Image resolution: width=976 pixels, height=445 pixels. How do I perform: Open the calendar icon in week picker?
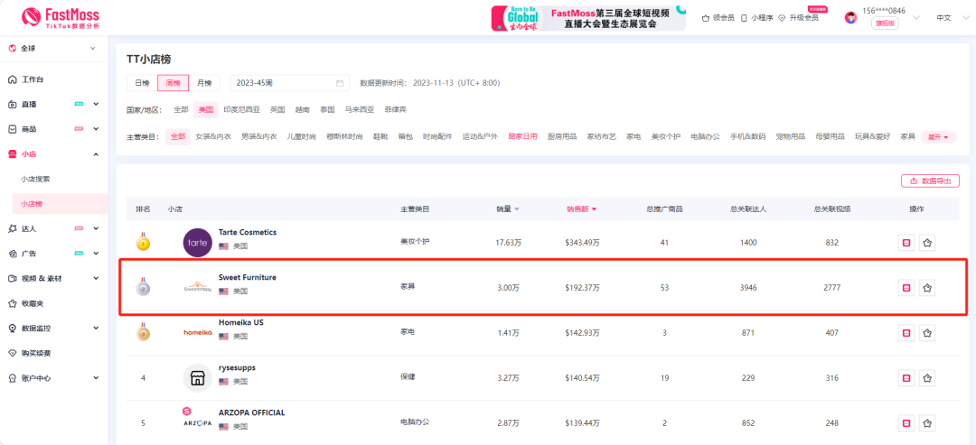coord(340,83)
